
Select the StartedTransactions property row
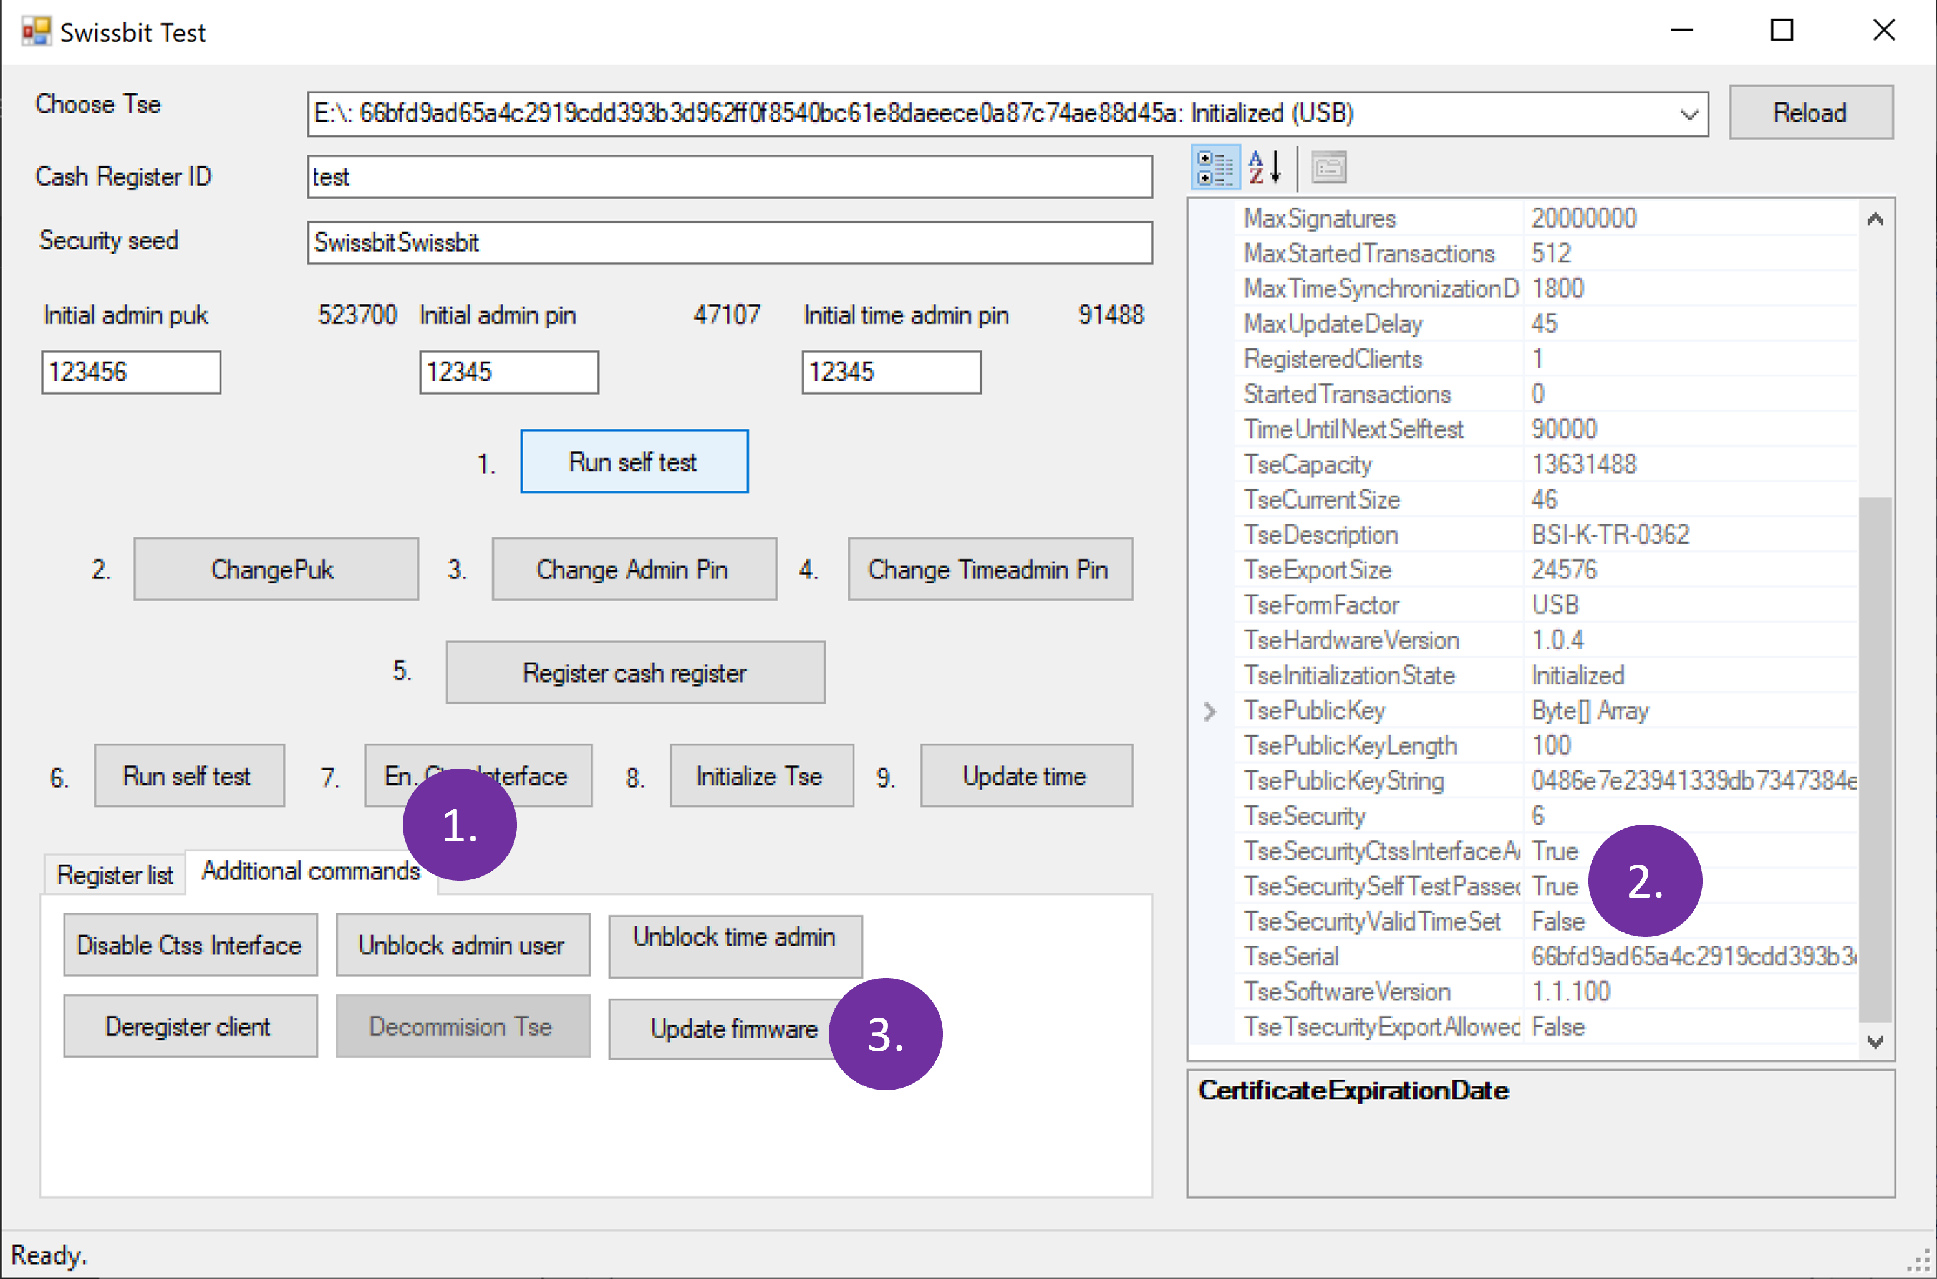point(1547,394)
